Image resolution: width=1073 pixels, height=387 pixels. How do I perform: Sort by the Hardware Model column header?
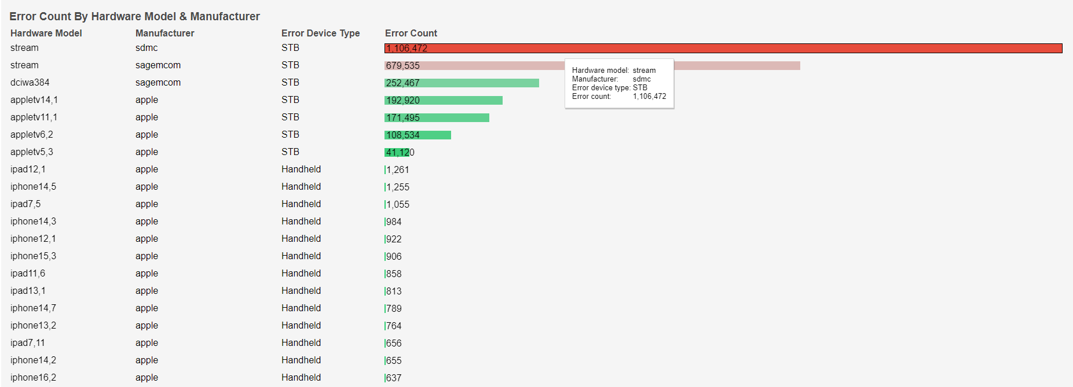(x=46, y=34)
